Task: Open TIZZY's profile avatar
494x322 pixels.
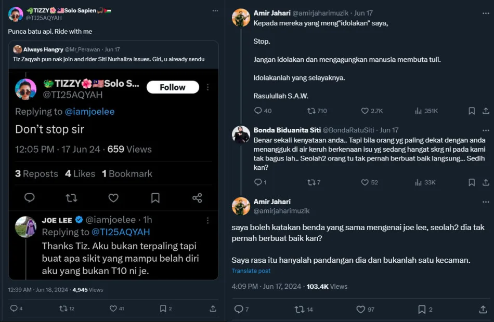Action: click(16, 14)
